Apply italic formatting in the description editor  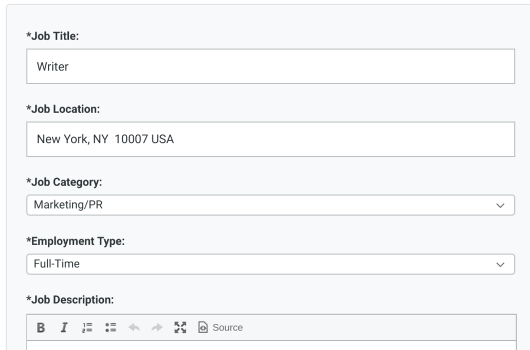(x=64, y=326)
